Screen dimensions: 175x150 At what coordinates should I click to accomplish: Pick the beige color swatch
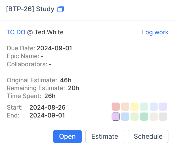(154, 116)
